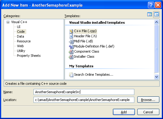This screenshot has width=163, height=119.
Task: Click the C++ File (.cpp) template icon
Action: pyautogui.click(x=71, y=31)
